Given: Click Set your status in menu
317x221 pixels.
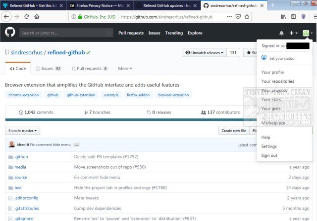Looking at the screenshot, I should pos(281,58).
